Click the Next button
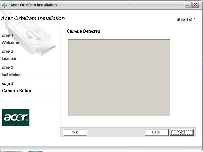This screenshot has height=152, width=203. [182, 132]
